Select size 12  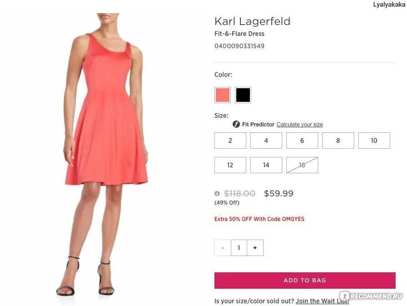[x=230, y=165]
